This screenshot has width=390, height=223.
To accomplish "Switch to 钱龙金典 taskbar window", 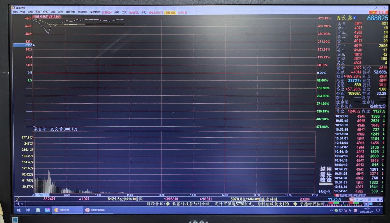I will coord(67,210).
